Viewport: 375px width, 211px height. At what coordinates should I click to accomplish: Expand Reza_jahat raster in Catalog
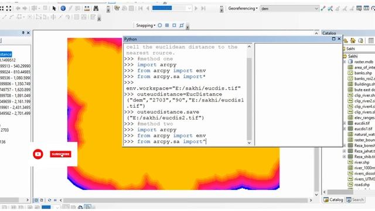click(345, 151)
